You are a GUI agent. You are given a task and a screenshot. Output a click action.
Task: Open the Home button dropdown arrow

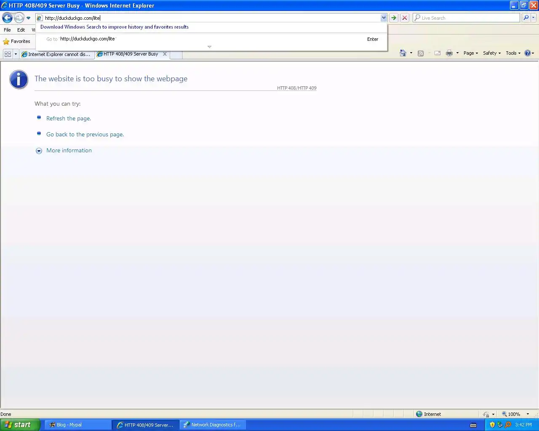411,53
